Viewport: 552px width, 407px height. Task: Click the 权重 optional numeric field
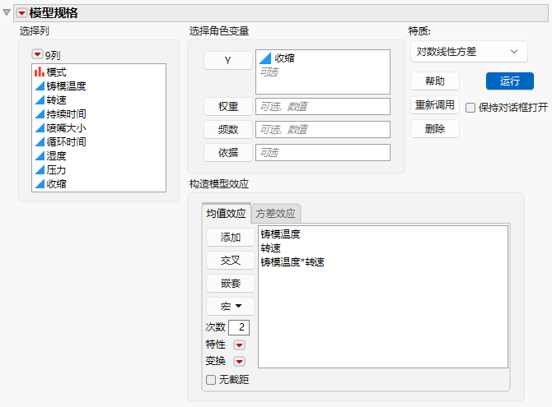click(x=323, y=107)
